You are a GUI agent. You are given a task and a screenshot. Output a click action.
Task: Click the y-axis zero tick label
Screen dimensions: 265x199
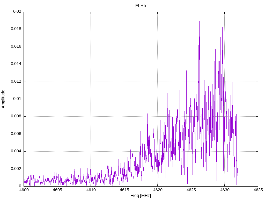pyautogui.click(x=20, y=186)
